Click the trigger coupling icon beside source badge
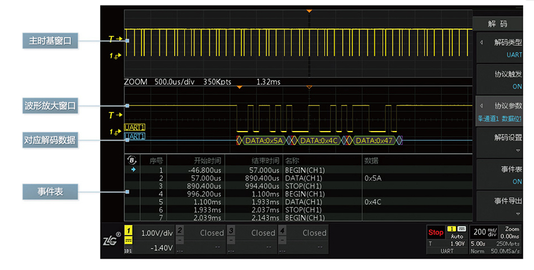Screen dimensions: 534x270 tap(462, 229)
